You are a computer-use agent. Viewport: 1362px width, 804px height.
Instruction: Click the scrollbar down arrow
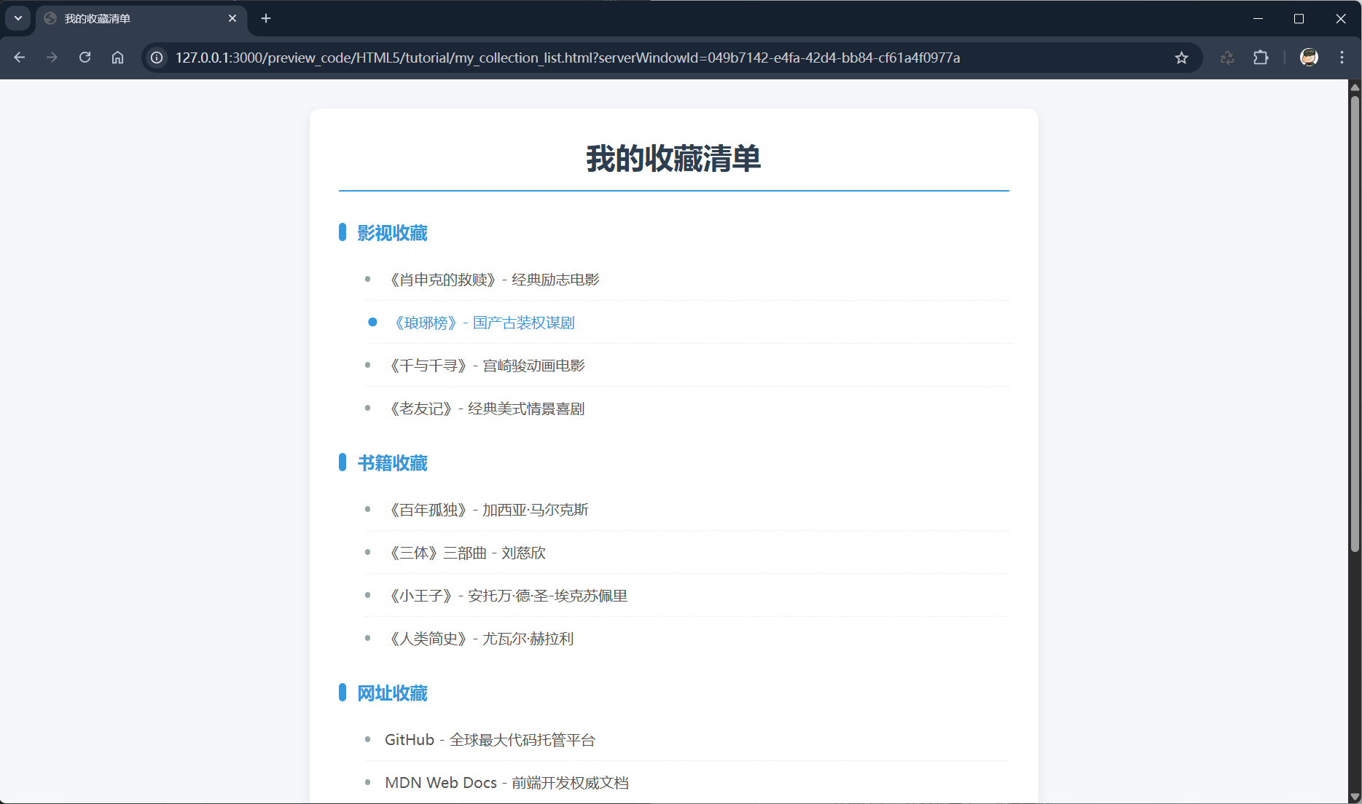pos(1355,797)
